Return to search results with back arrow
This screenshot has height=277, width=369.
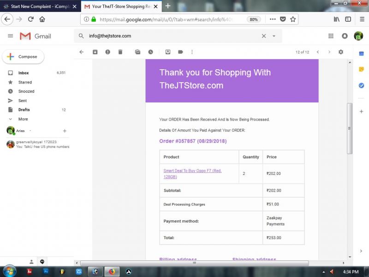tap(82, 52)
